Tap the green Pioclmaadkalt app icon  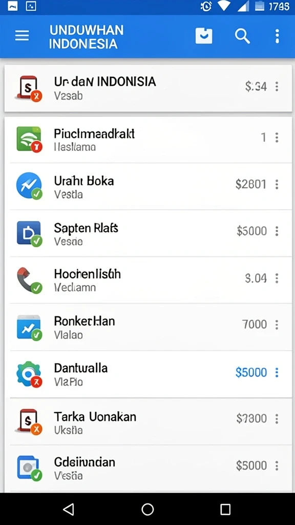click(x=29, y=139)
